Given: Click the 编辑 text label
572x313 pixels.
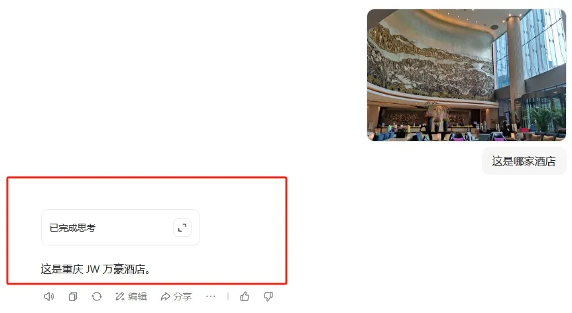Looking at the screenshot, I should (x=137, y=296).
